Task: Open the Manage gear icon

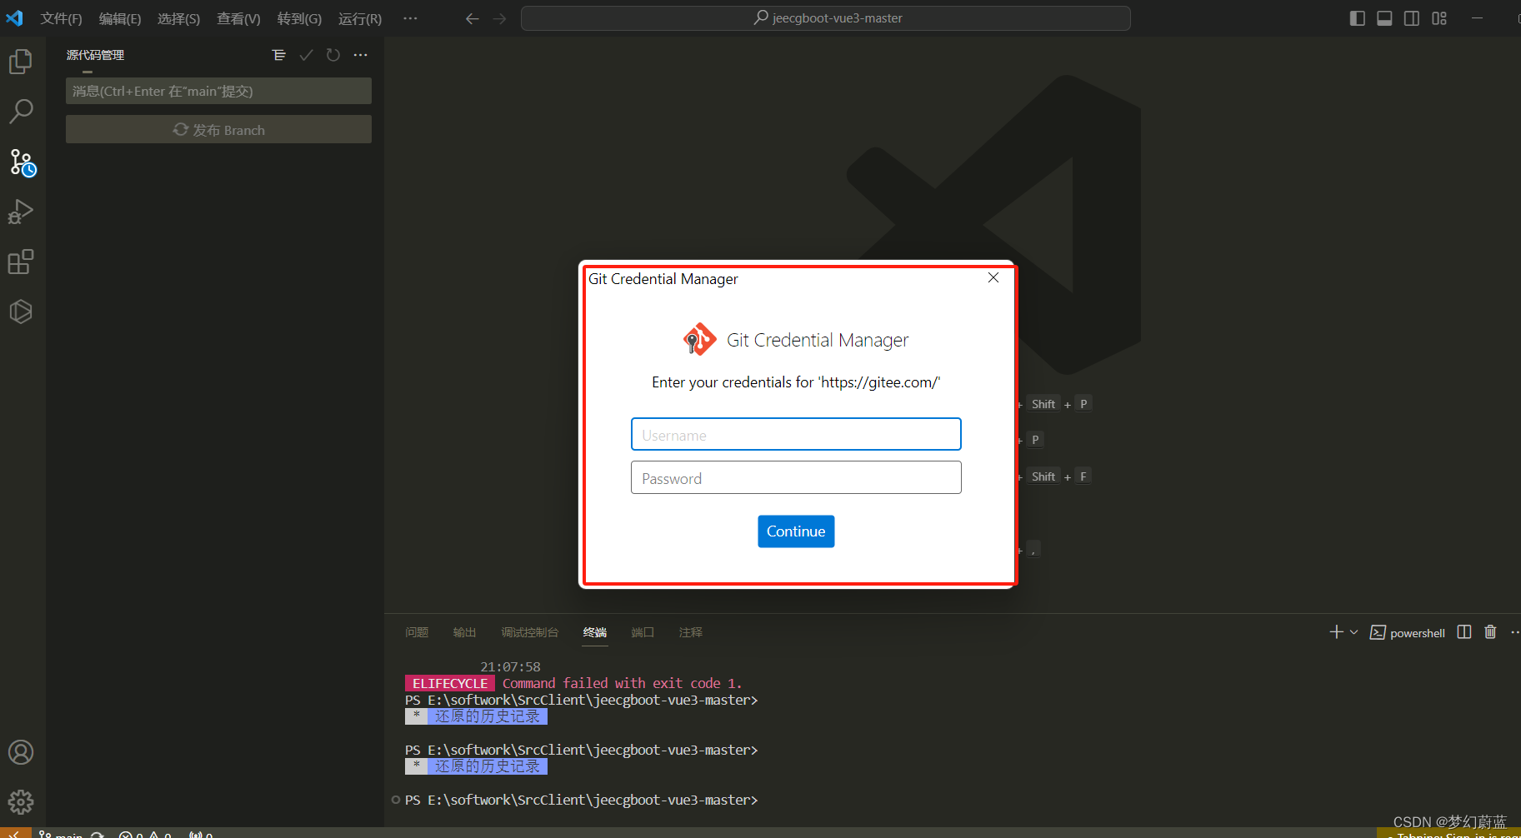Action: (x=21, y=802)
